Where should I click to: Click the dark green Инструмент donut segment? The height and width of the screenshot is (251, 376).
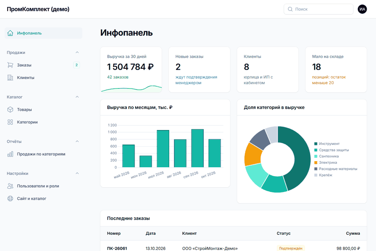coord(302,156)
